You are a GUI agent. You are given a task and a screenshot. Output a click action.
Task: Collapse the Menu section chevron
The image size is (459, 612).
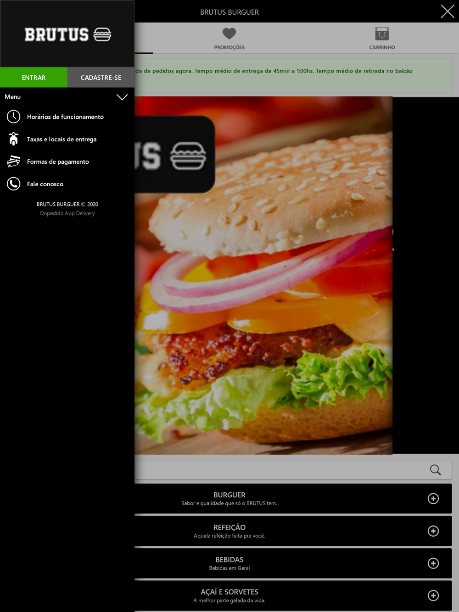coord(122,97)
